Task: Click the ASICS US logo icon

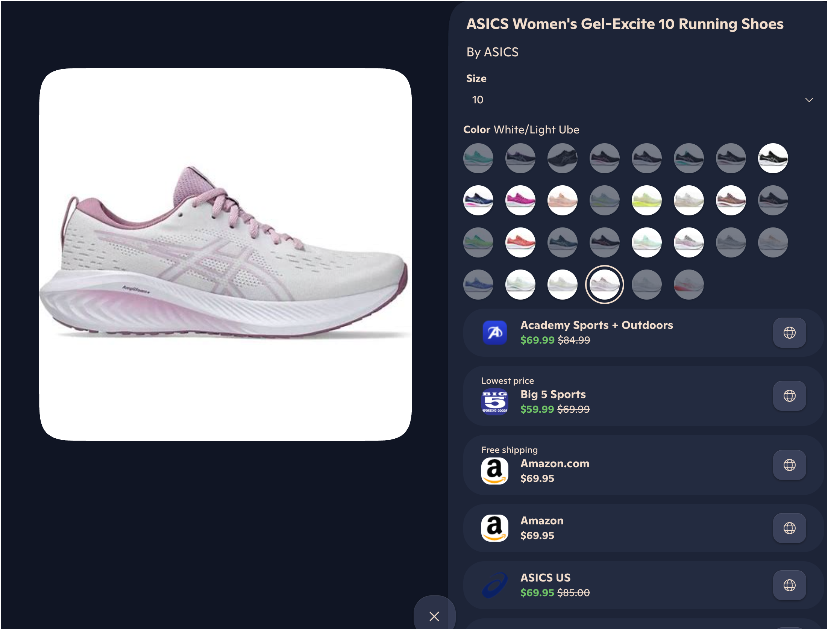Action: click(494, 585)
